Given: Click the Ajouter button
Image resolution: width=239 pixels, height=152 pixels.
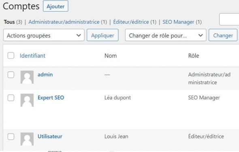Looking at the screenshot, I should 55,6.
